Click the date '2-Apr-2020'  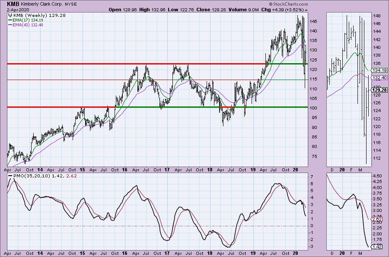[x=18, y=10]
